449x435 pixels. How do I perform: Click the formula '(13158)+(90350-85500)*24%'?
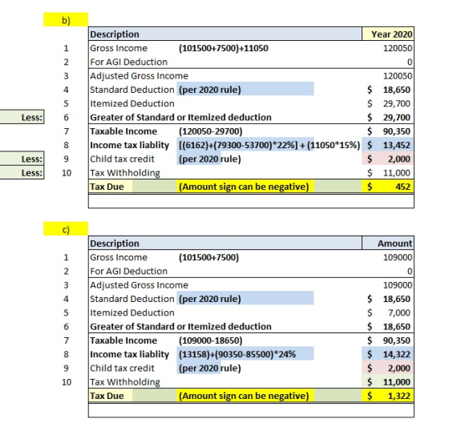tap(237, 354)
